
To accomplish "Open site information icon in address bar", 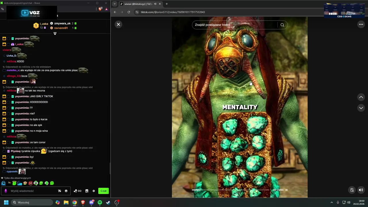I will (x=137, y=12).
